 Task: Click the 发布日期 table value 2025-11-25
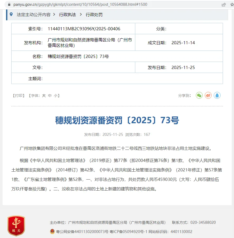click(183, 67)
